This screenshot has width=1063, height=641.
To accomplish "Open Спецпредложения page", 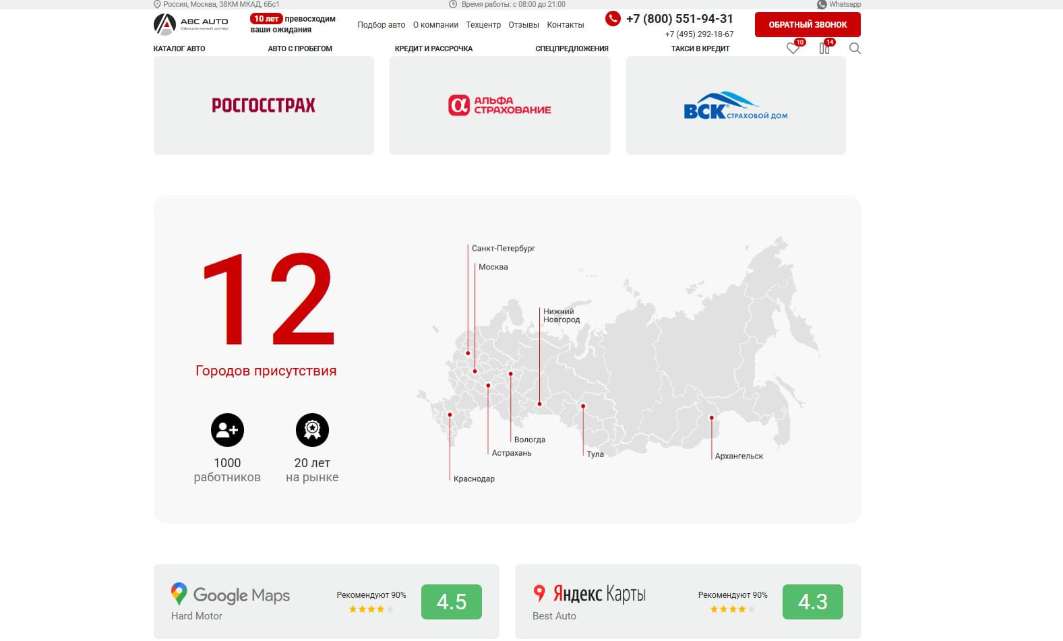I will pos(572,49).
